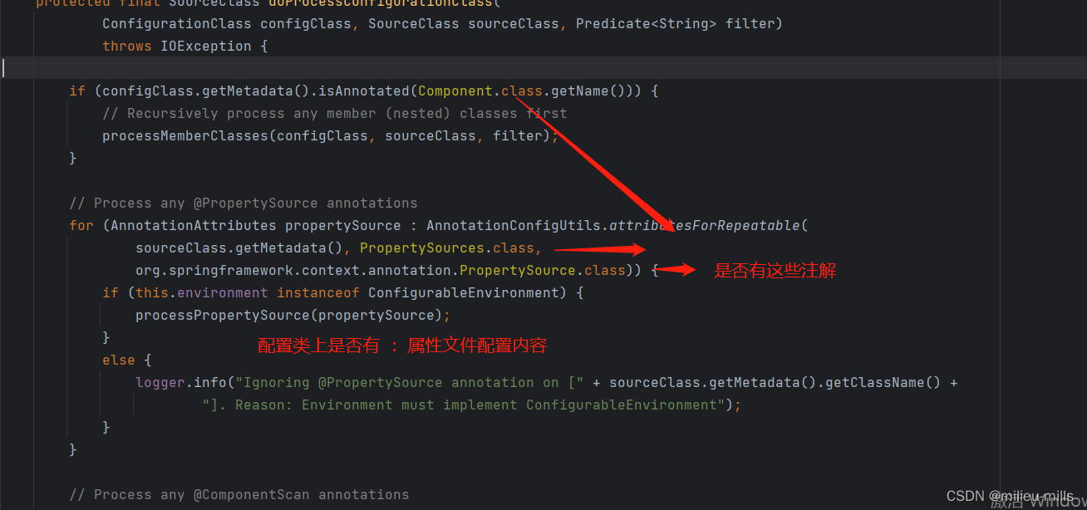Image resolution: width=1087 pixels, height=510 pixels.
Task: Click the else keyword
Action: 118,360
